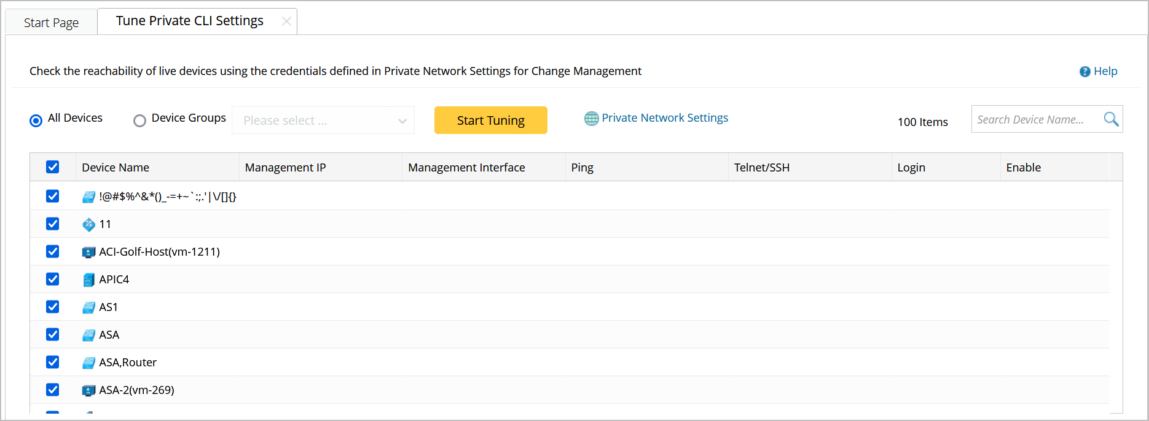This screenshot has height=421, width=1149.
Task: Select the Device Groups radio button
Action: point(140,120)
